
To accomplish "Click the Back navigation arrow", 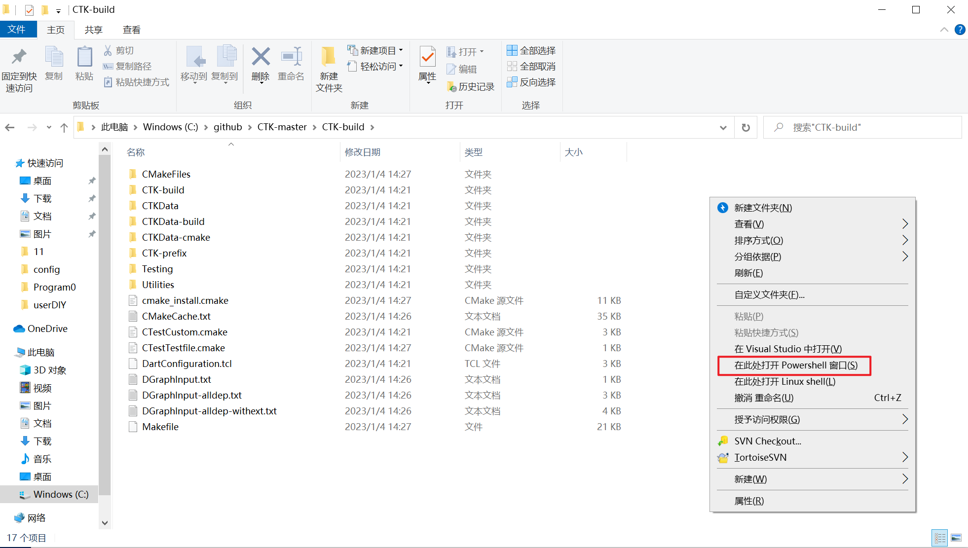I will [10, 128].
